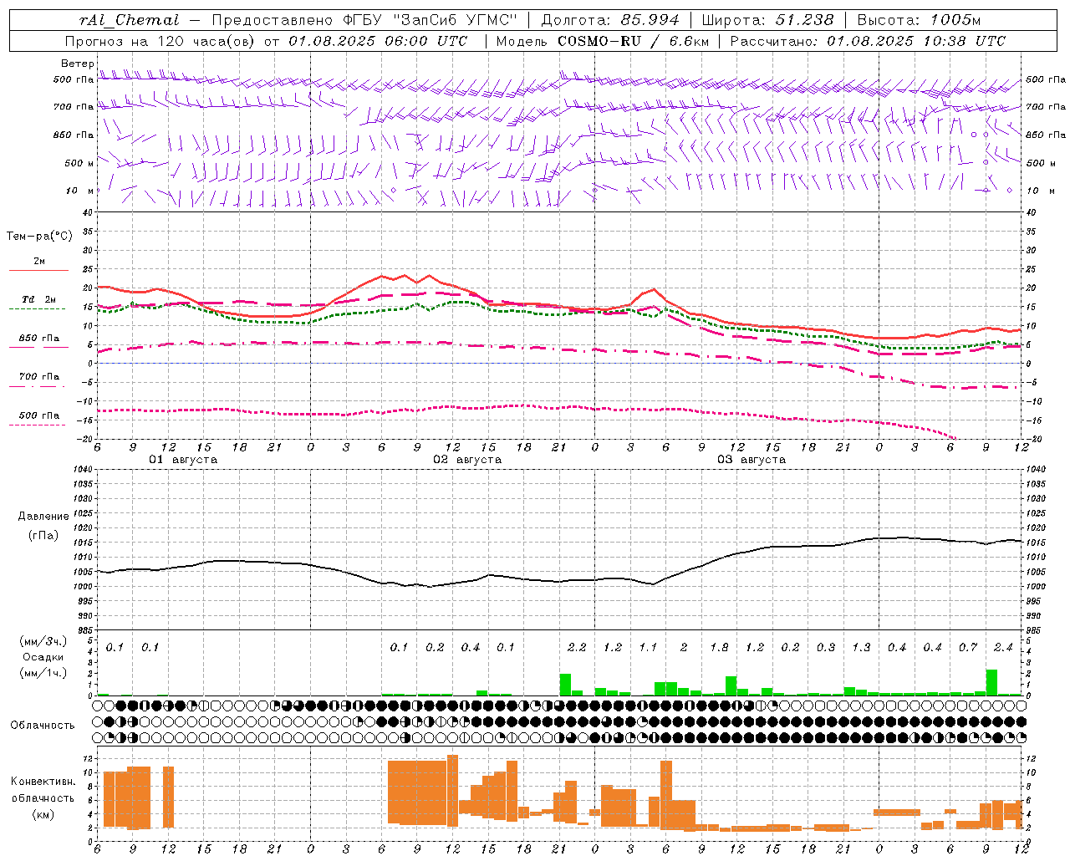Viewport: 1070px width, 856px height.
Task: Click the Облачность cloud cover label
Action: pyautogui.click(x=42, y=726)
